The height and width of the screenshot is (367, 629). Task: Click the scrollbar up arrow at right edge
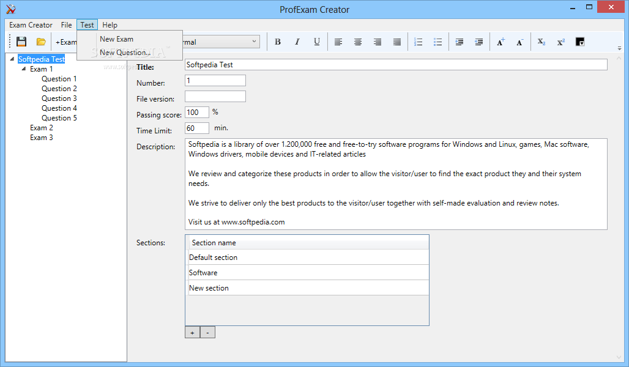[619, 58]
